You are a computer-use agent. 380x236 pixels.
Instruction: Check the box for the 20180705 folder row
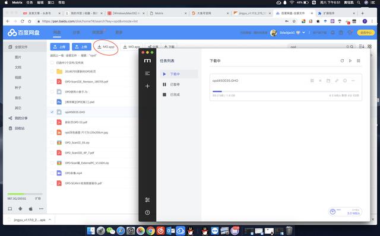(52, 71)
